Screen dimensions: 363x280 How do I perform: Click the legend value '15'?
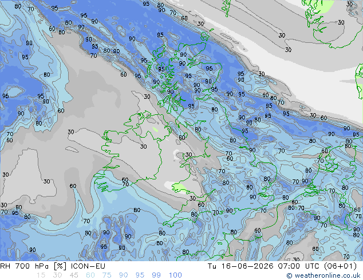click(x=41, y=275)
